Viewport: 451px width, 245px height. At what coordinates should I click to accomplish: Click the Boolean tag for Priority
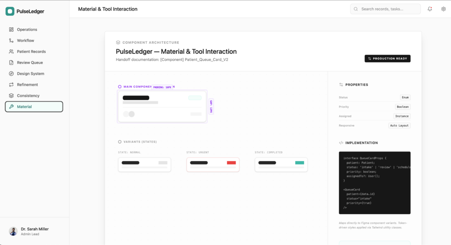403,107
